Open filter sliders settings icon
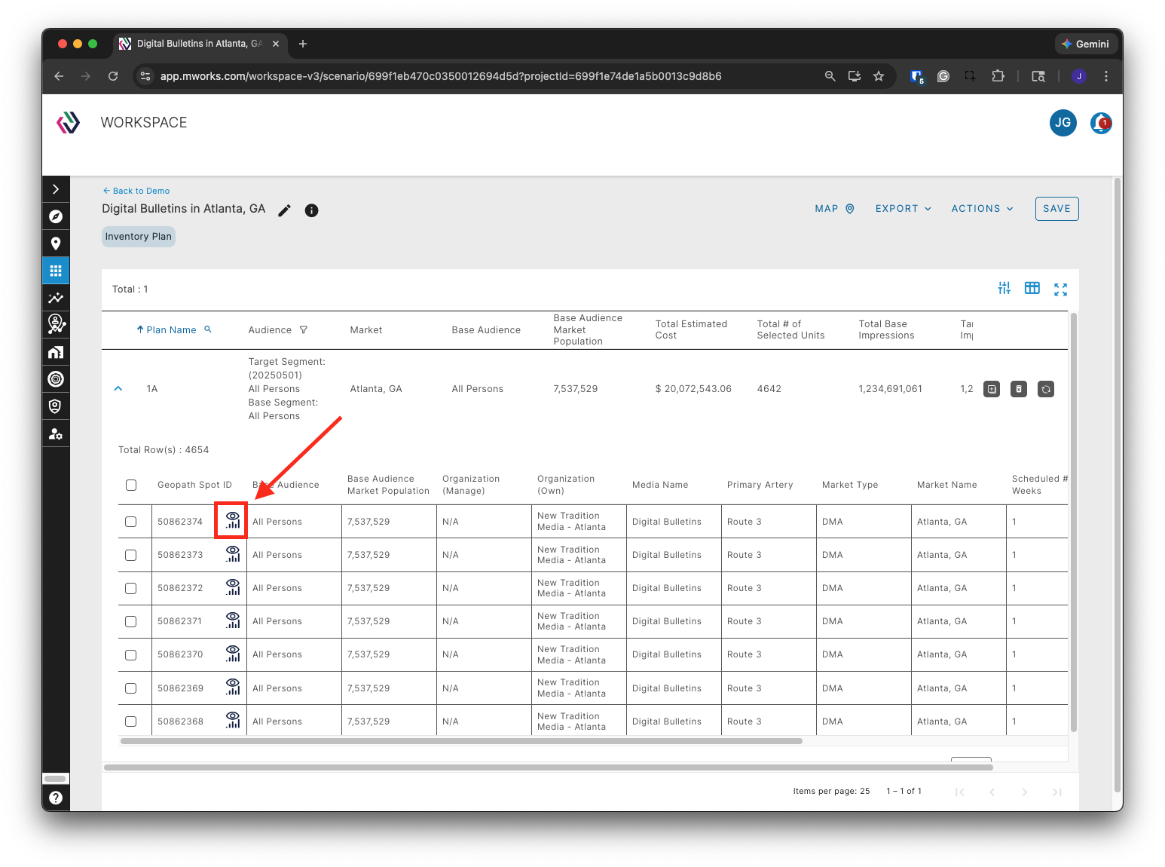The image size is (1165, 867). [1004, 288]
